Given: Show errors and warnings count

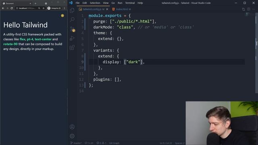Looking at the screenshot, I should (x=101, y=143).
